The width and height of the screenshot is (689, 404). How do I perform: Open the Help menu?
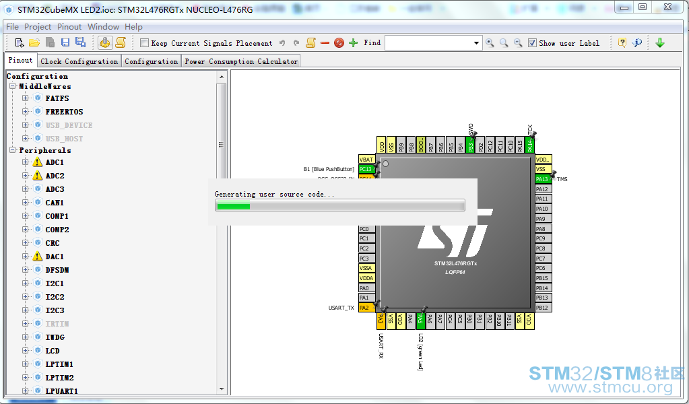point(133,27)
